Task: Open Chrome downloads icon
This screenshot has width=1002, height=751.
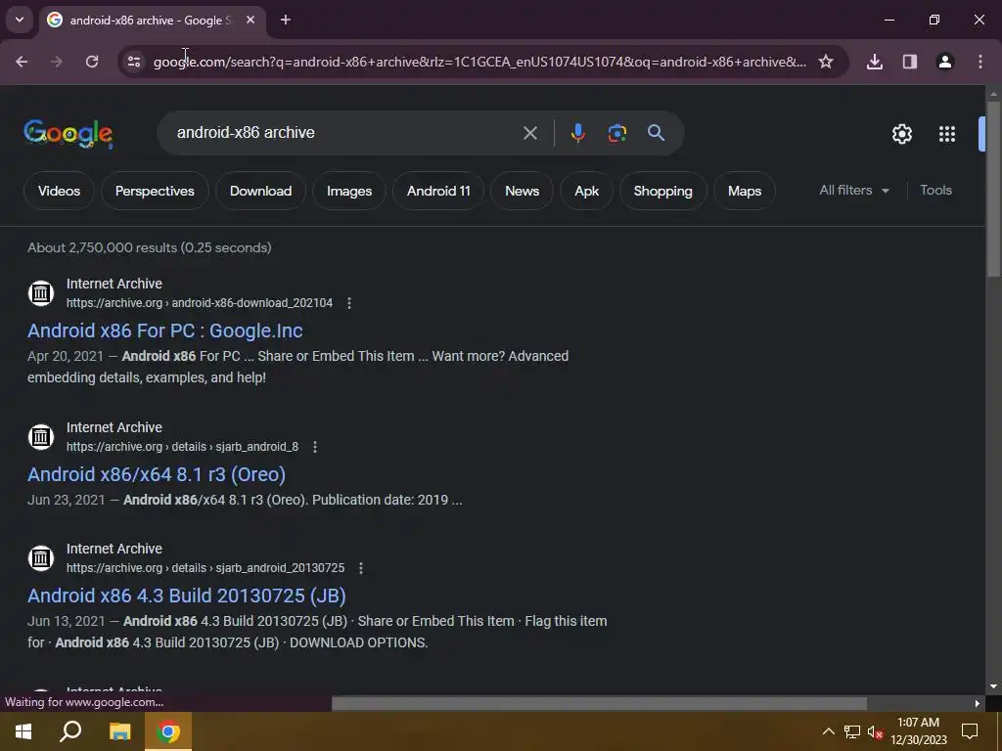Action: pyautogui.click(x=875, y=62)
